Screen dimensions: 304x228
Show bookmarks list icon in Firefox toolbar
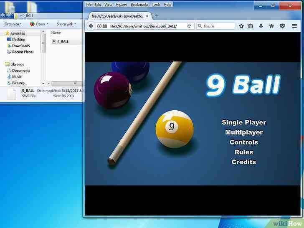coord(251,26)
